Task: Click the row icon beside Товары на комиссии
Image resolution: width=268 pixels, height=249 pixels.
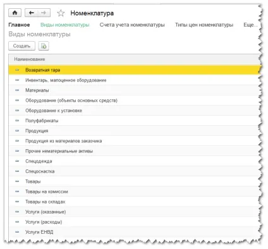Action: (x=17, y=191)
